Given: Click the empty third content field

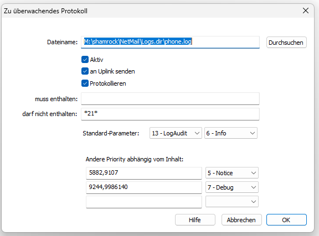Looking at the screenshot, I should click(144, 202).
